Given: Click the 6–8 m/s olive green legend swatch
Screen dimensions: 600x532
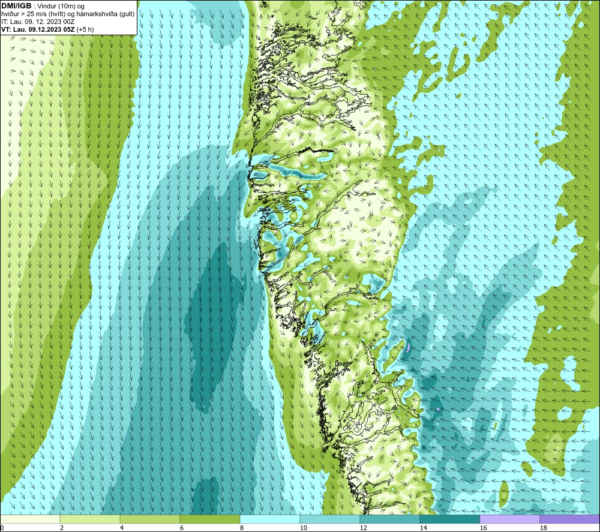Looking at the screenshot, I should pyautogui.click(x=210, y=519).
